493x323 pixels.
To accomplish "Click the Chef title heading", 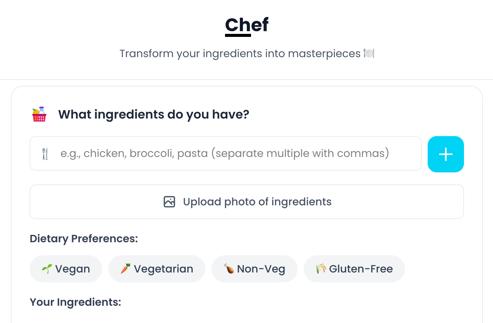I will click(x=247, y=25).
